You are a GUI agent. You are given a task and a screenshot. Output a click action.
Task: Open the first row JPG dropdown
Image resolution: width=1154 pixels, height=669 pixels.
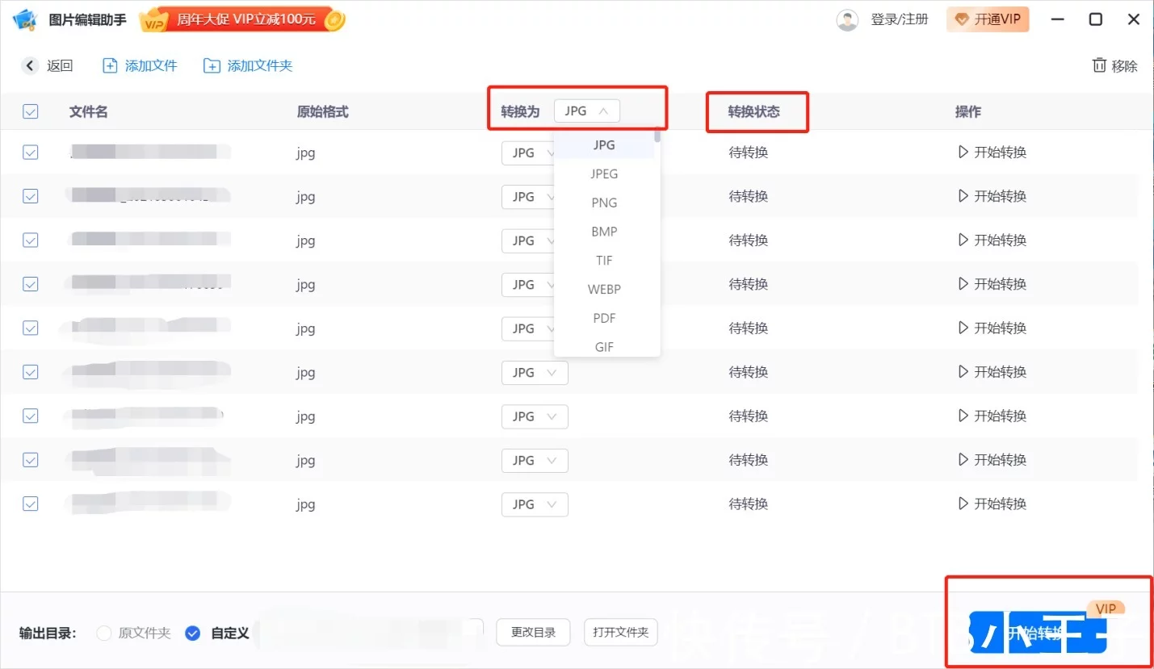(528, 153)
